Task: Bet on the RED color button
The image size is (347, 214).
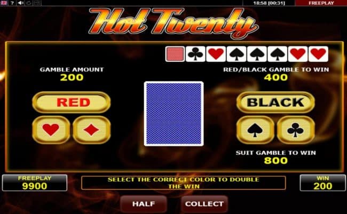Action: click(x=71, y=102)
